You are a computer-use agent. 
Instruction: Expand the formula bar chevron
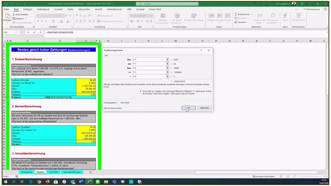pyautogui.click(x=327, y=32)
